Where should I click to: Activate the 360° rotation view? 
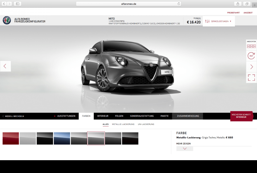pyautogui.click(x=251, y=56)
